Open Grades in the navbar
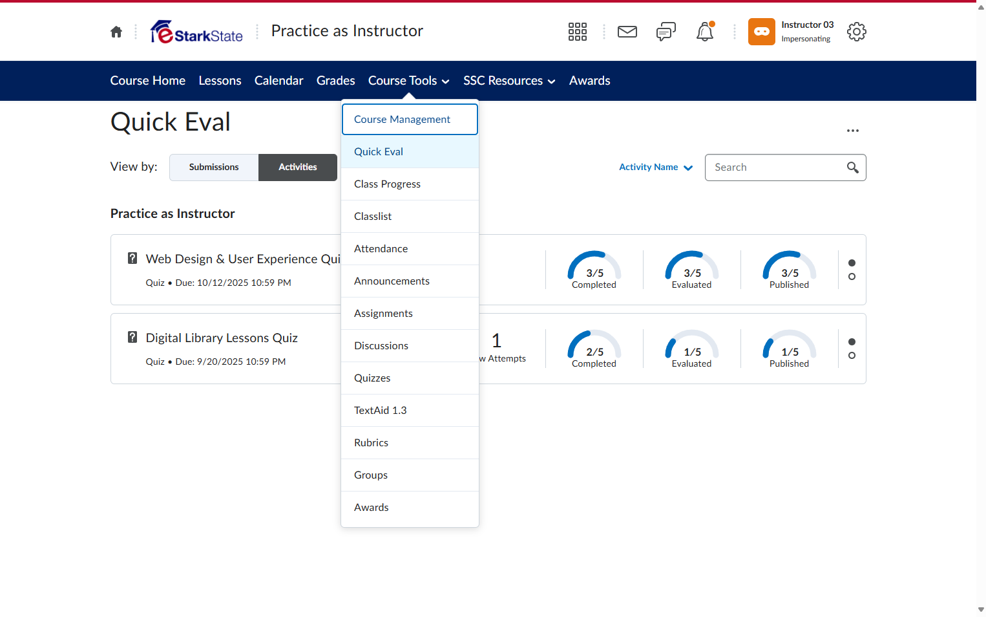 point(335,81)
